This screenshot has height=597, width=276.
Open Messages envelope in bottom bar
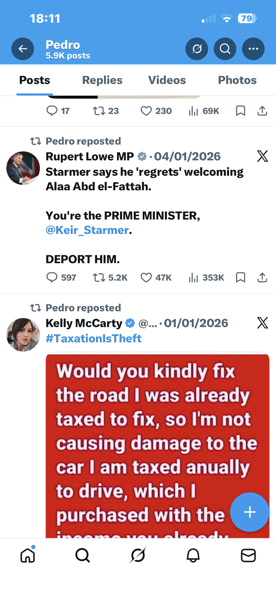click(x=248, y=556)
